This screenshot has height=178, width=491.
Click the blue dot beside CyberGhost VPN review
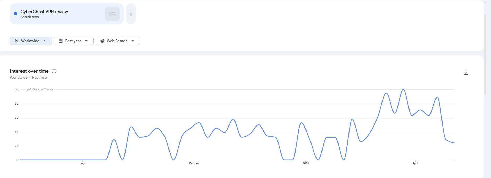[x=15, y=14]
